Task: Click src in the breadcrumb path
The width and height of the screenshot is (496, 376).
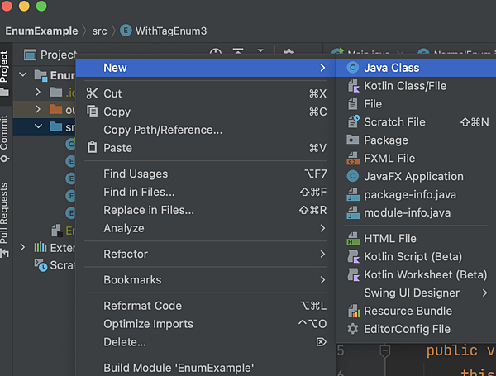Action: [x=99, y=31]
